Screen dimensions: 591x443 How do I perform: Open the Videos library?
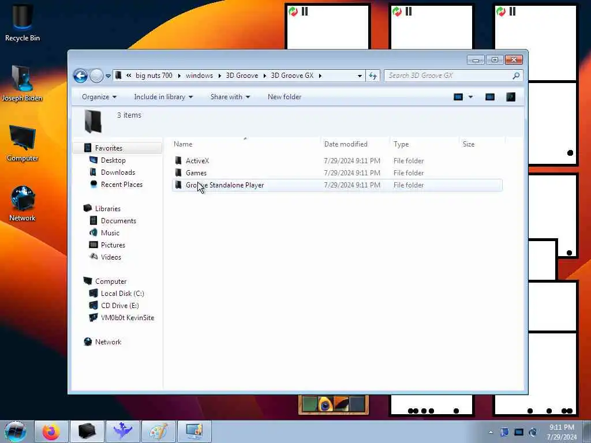coord(111,257)
